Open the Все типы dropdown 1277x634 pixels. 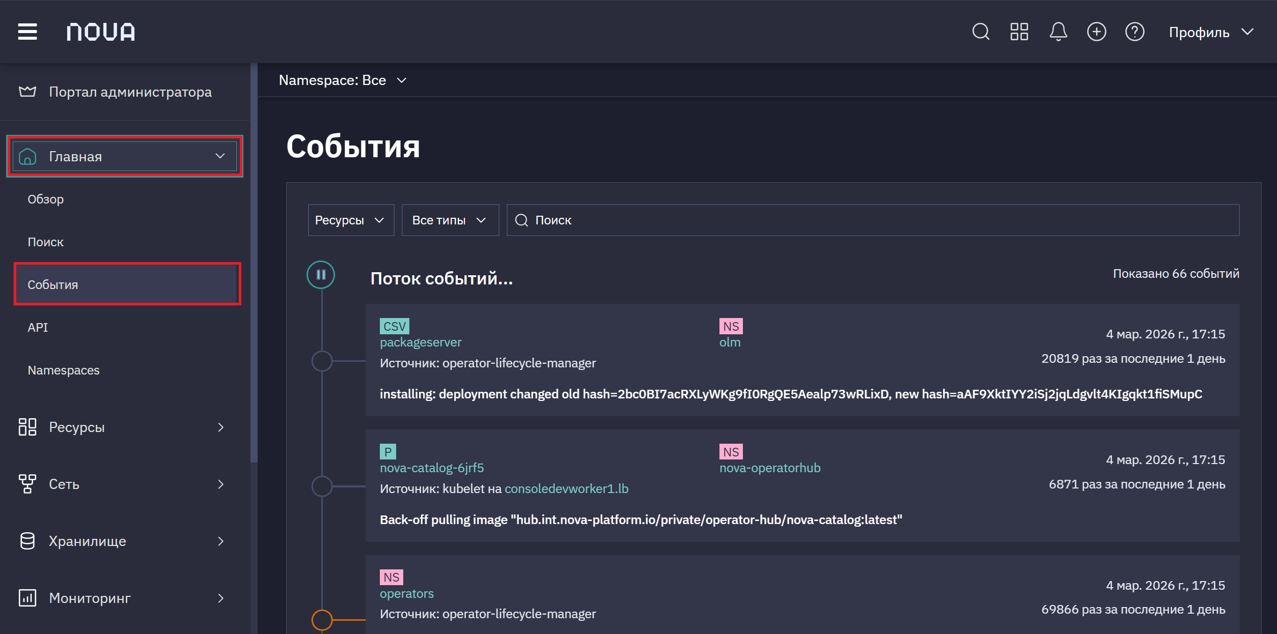coord(450,220)
